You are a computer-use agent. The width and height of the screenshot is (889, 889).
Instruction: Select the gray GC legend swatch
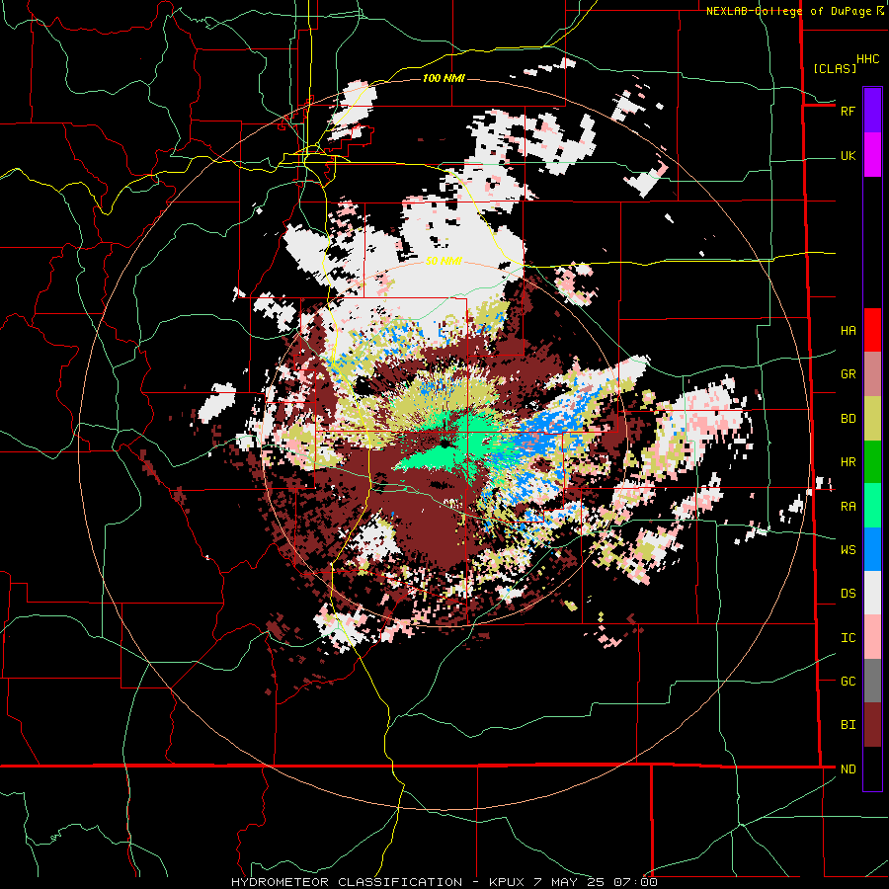tap(872, 681)
